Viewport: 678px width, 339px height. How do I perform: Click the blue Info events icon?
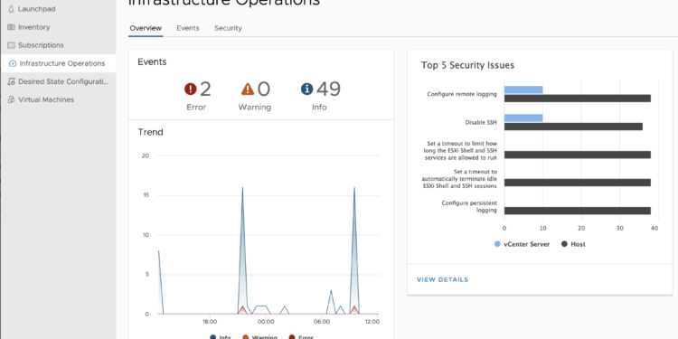pyautogui.click(x=306, y=89)
